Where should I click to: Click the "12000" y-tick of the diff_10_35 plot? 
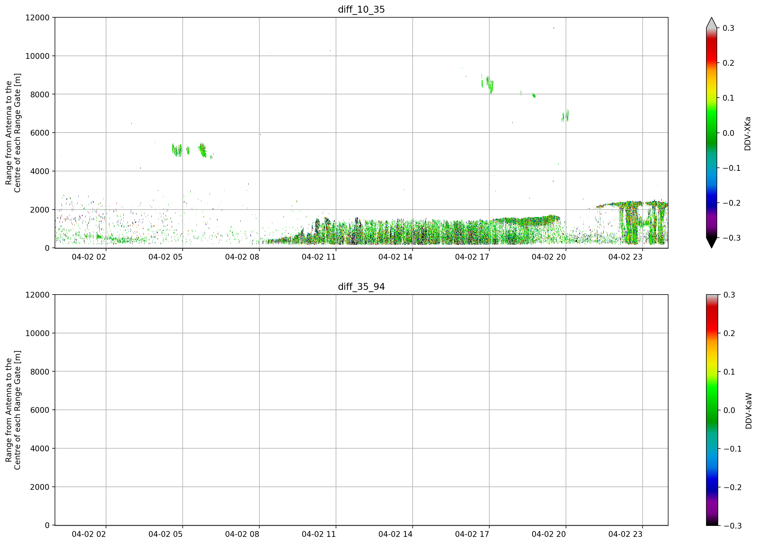click(x=37, y=17)
